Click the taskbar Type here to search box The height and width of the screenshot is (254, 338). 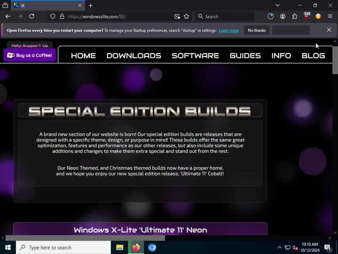63,247
